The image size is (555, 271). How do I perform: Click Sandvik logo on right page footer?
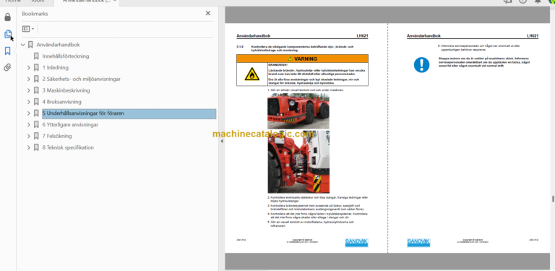pos(418,243)
